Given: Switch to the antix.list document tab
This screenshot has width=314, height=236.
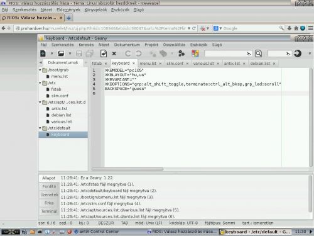Looking at the screenshot, I should click(232, 64).
